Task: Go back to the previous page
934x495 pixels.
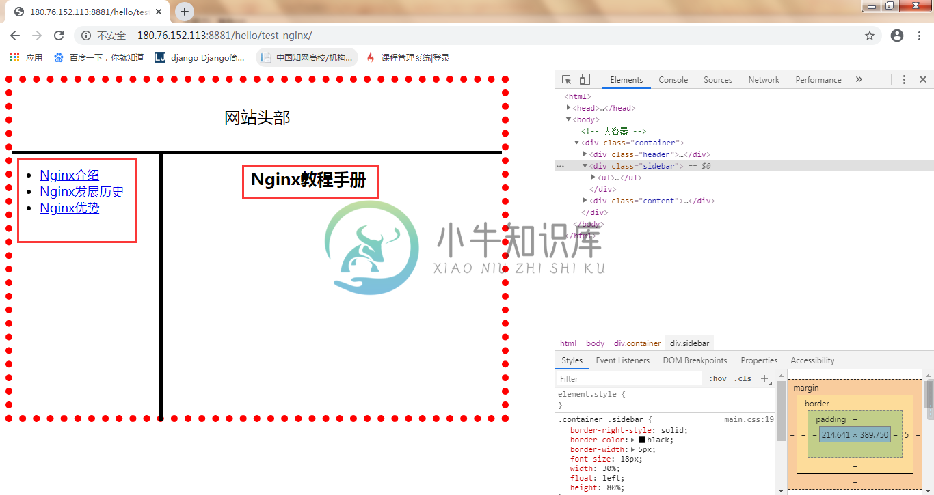Action: (15, 36)
